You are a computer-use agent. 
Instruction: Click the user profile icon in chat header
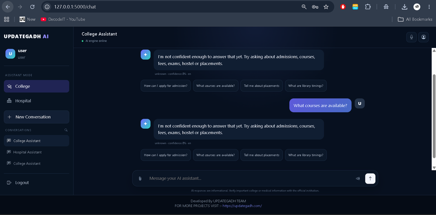423,37
